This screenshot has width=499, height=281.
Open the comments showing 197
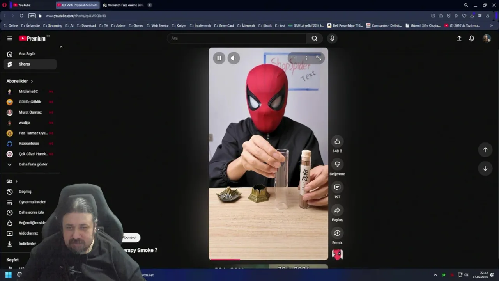337,187
